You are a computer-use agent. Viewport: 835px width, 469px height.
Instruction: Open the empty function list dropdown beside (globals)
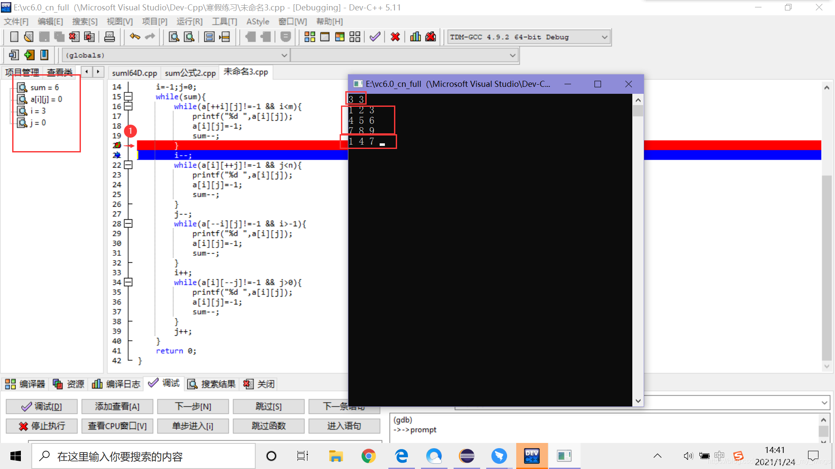pyautogui.click(x=512, y=56)
